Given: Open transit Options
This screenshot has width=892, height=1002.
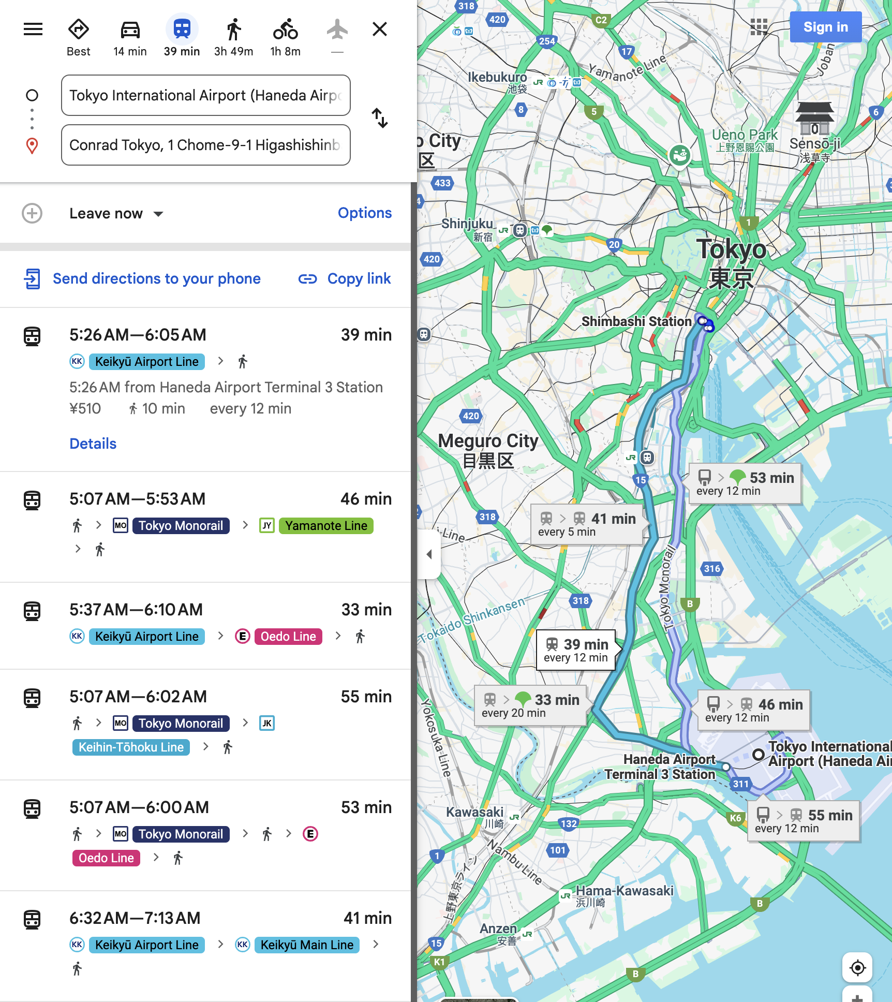Looking at the screenshot, I should (x=365, y=213).
